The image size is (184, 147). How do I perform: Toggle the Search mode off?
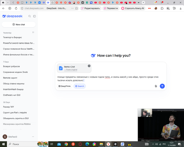click(79, 86)
